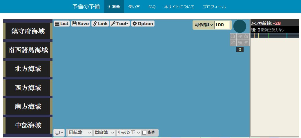The width and height of the screenshot is (301, 138).
Task: Open the 本サイトについて navigation link
Action: (179, 7)
